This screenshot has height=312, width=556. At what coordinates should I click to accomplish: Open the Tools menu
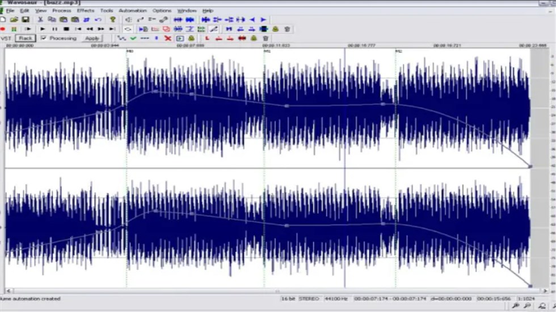107,11
